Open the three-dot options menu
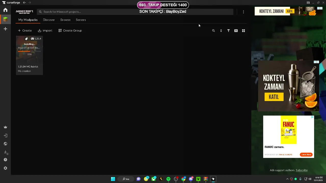Viewport: 326px width, 183px height. click(243, 12)
